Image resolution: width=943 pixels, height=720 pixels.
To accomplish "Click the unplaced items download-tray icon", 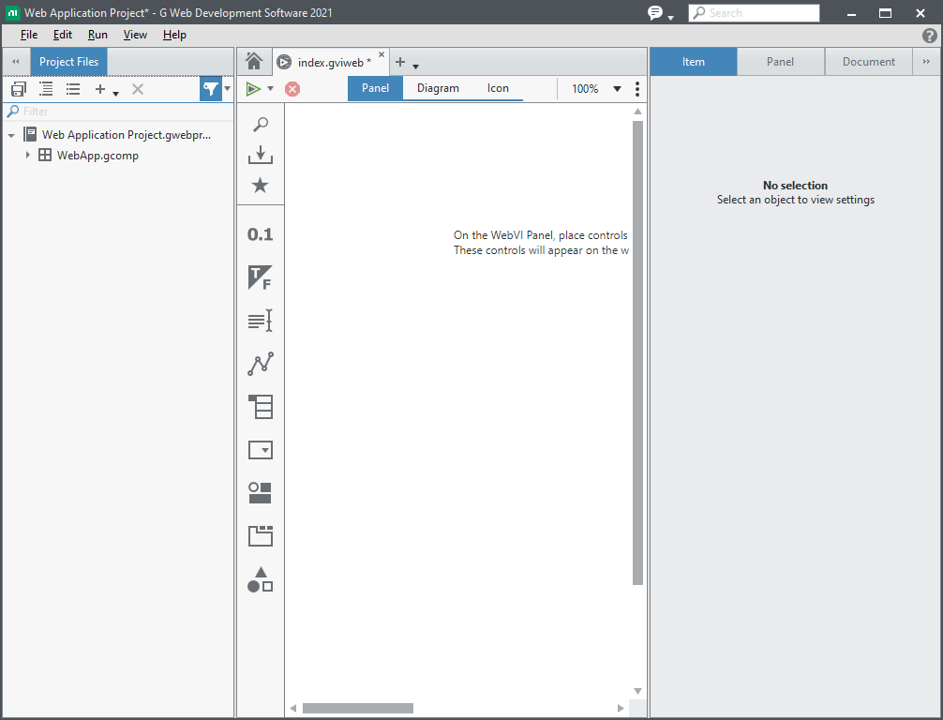I will pyautogui.click(x=261, y=155).
